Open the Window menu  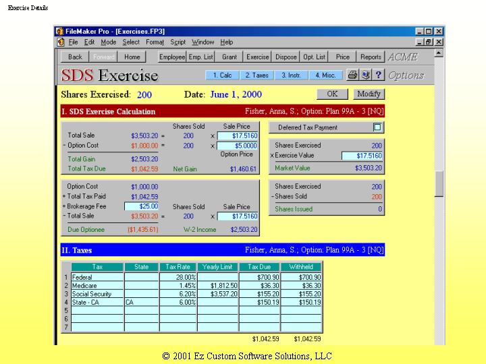(x=202, y=42)
